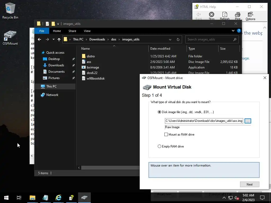Go back in File Explorer
Image resolution: width=271 pixels, height=203 pixels.
coord(39,39)
